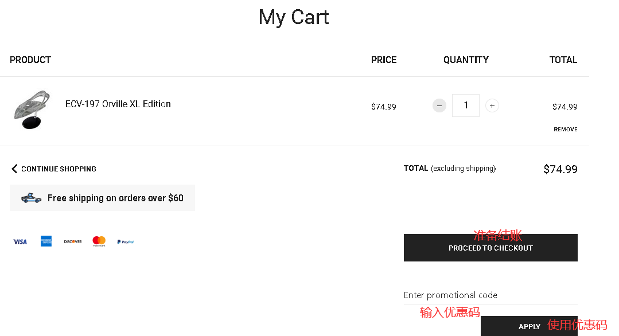Increase quantity with the plus button
Viewport: 619px width, 336px height.
[x=492, y=106]
